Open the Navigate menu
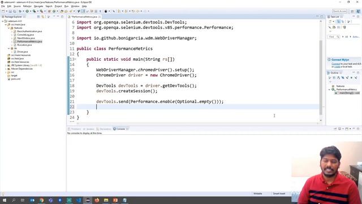 coord(38,6)
